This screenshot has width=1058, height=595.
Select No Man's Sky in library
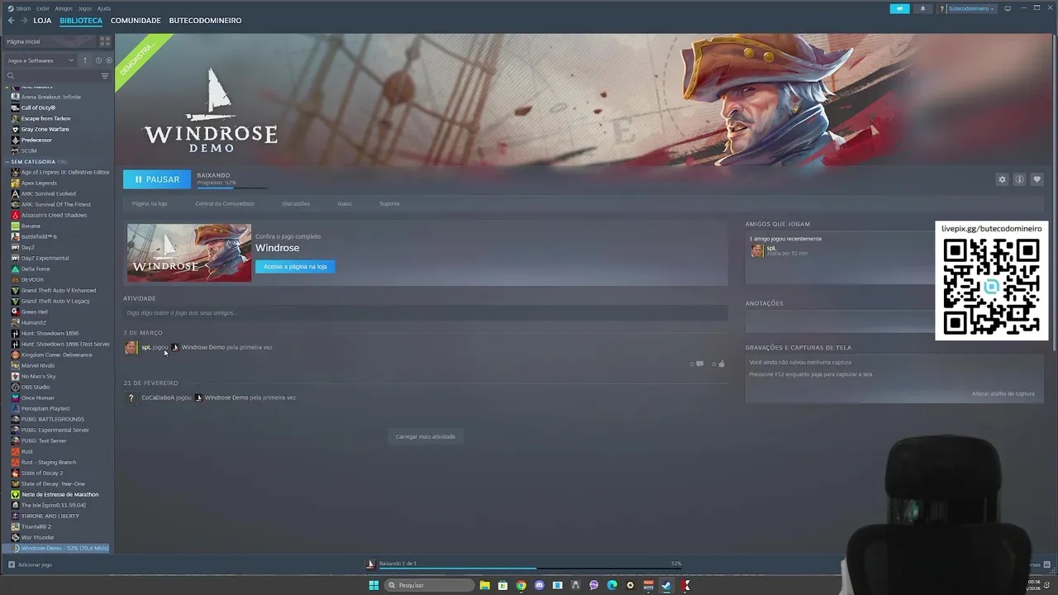pos(38,376)
